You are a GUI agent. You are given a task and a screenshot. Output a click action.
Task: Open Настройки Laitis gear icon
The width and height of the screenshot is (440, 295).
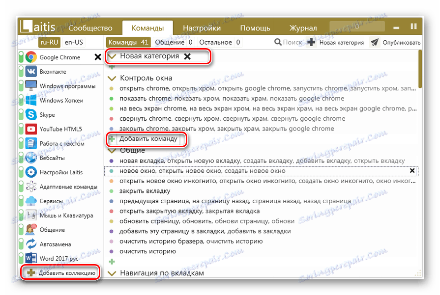(x=31, y=172)
